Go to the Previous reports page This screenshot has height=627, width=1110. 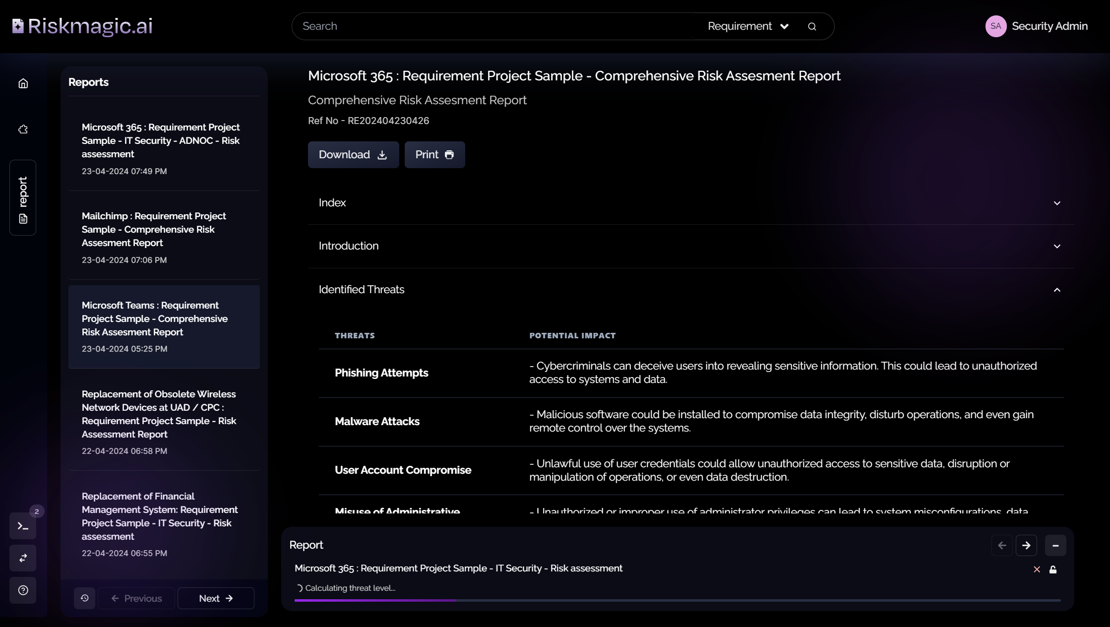[x=136, y=598]
